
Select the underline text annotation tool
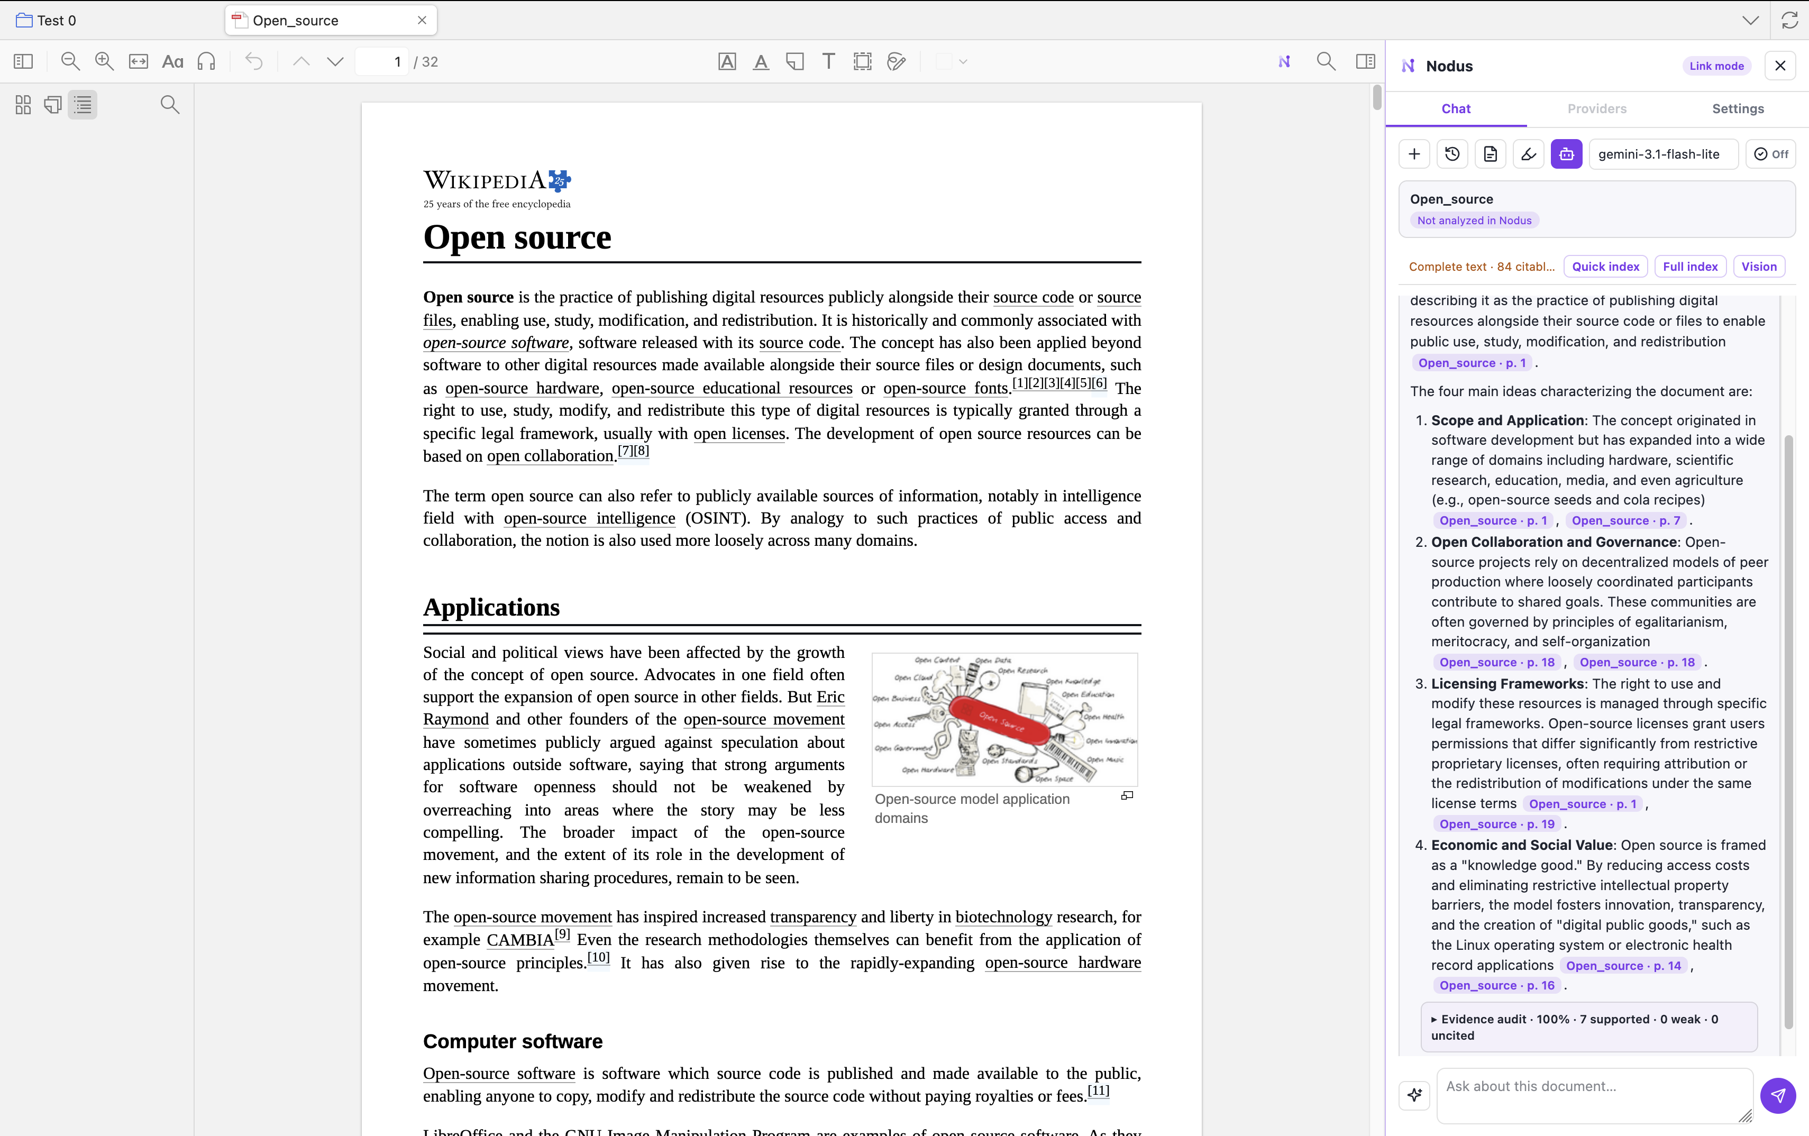(761, 61)
